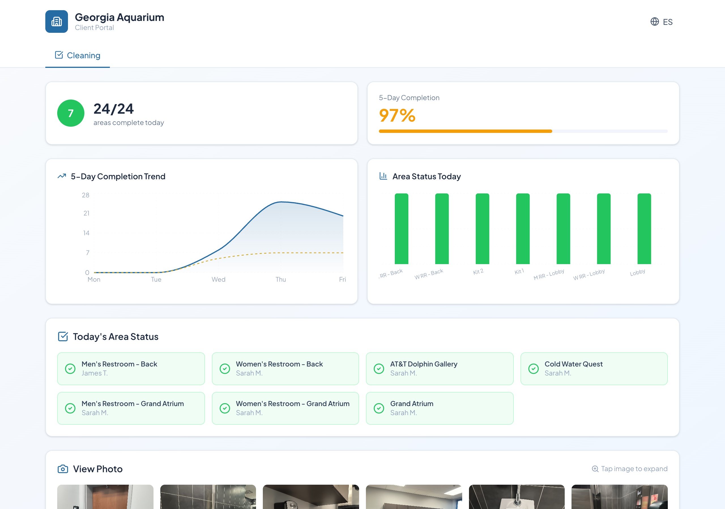
Task: Select the Client Portal header label
Action: click(x=94, y=27)
